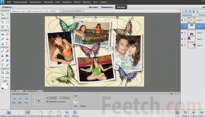Screen dimensions: 205x117
Task: Select the Zoom magnifier tool
Action: [3, 15]
